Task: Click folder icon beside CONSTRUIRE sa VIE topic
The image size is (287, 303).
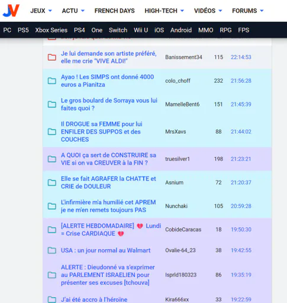Action: tap(52, 159)
